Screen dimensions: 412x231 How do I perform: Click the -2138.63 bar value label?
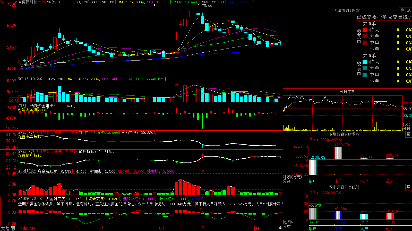click(x=317, y=157)
